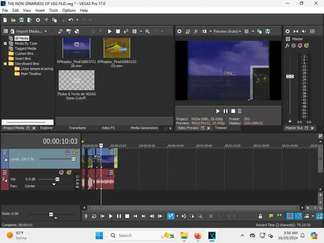Viewport: 324px width, 243px height.
Task: Toggle Loop Playback icon in transport bar
Action: click(x=94, y=216)
